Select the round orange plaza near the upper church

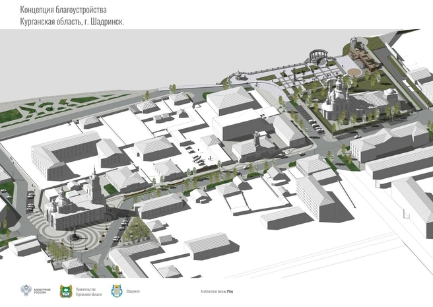354,72
